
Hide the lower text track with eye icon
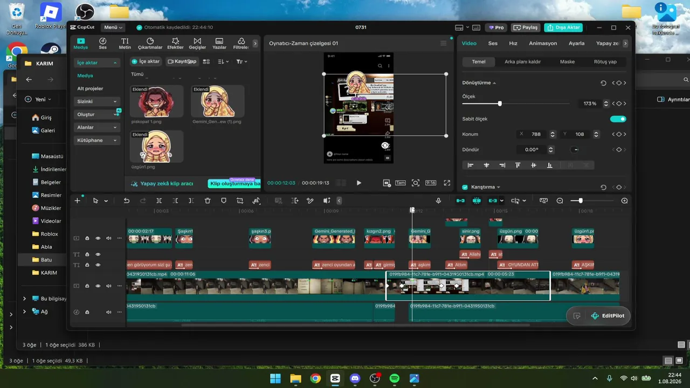[x=98, y=265]
